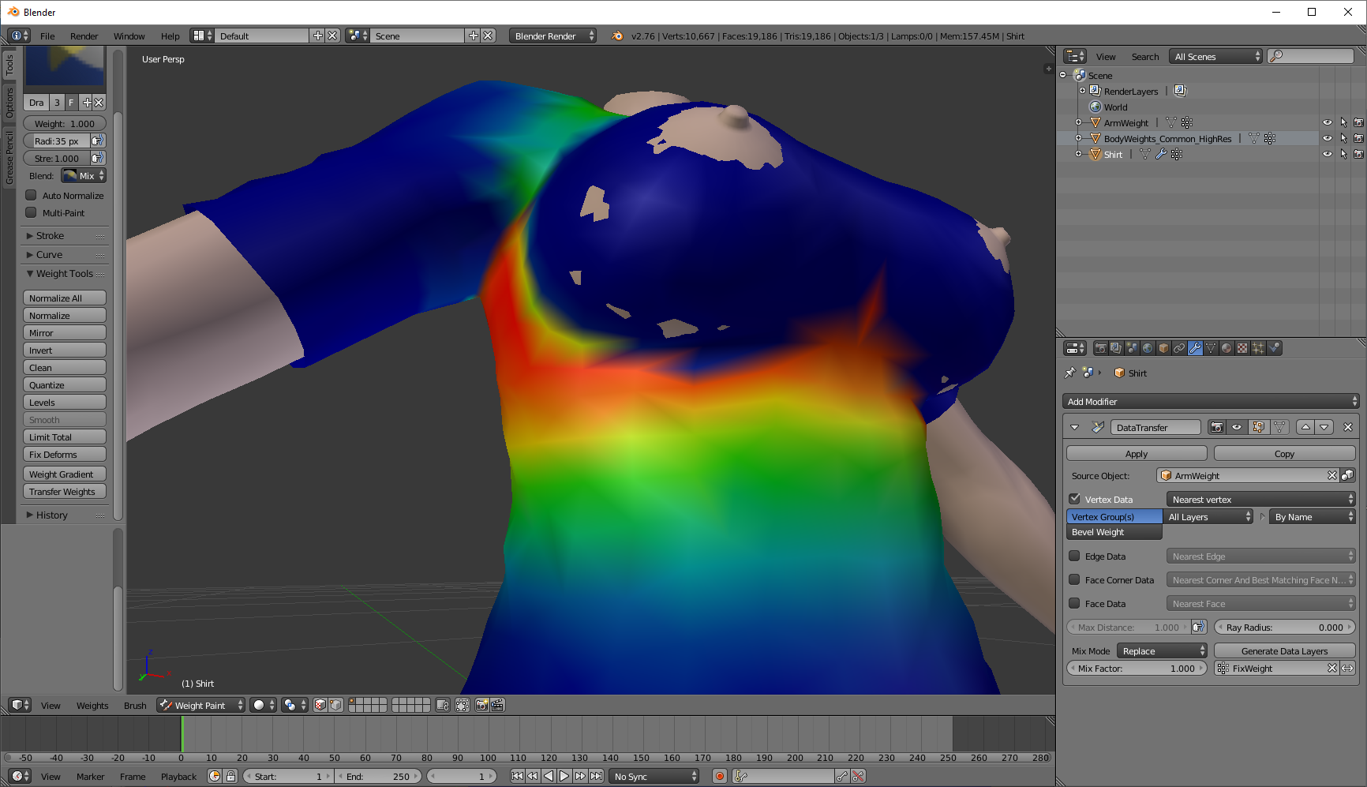Image resolution: width=1367 pixels, height=787 pixels.
Task: Click the insert keyframe key icon
Action: pos(842,776)
